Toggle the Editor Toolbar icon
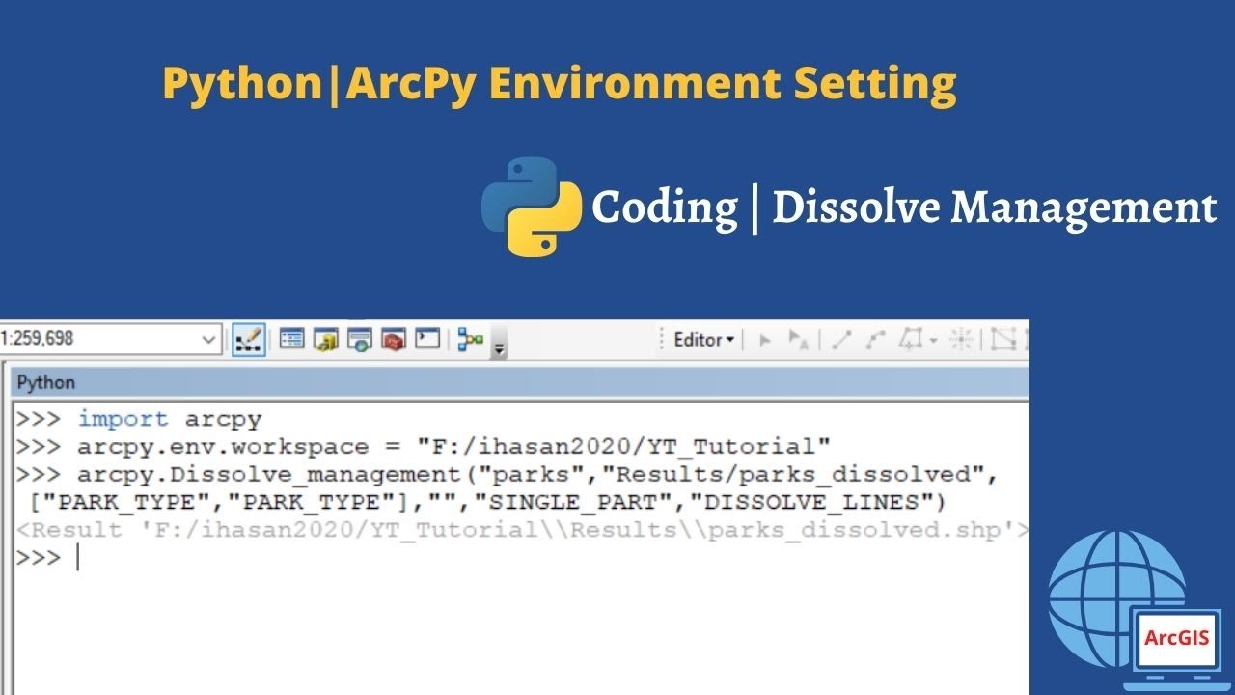This screenshot has height=695, width=1235. point(249,340)
